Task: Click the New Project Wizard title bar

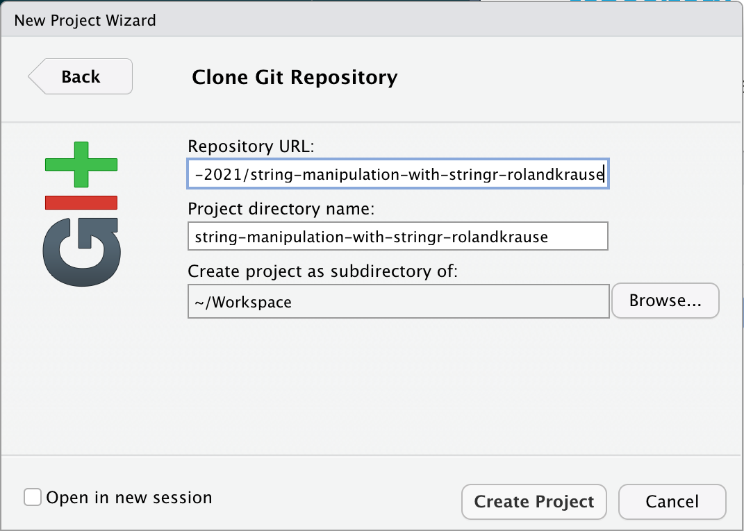Action: pyautogui.click(x=372, y=20)
